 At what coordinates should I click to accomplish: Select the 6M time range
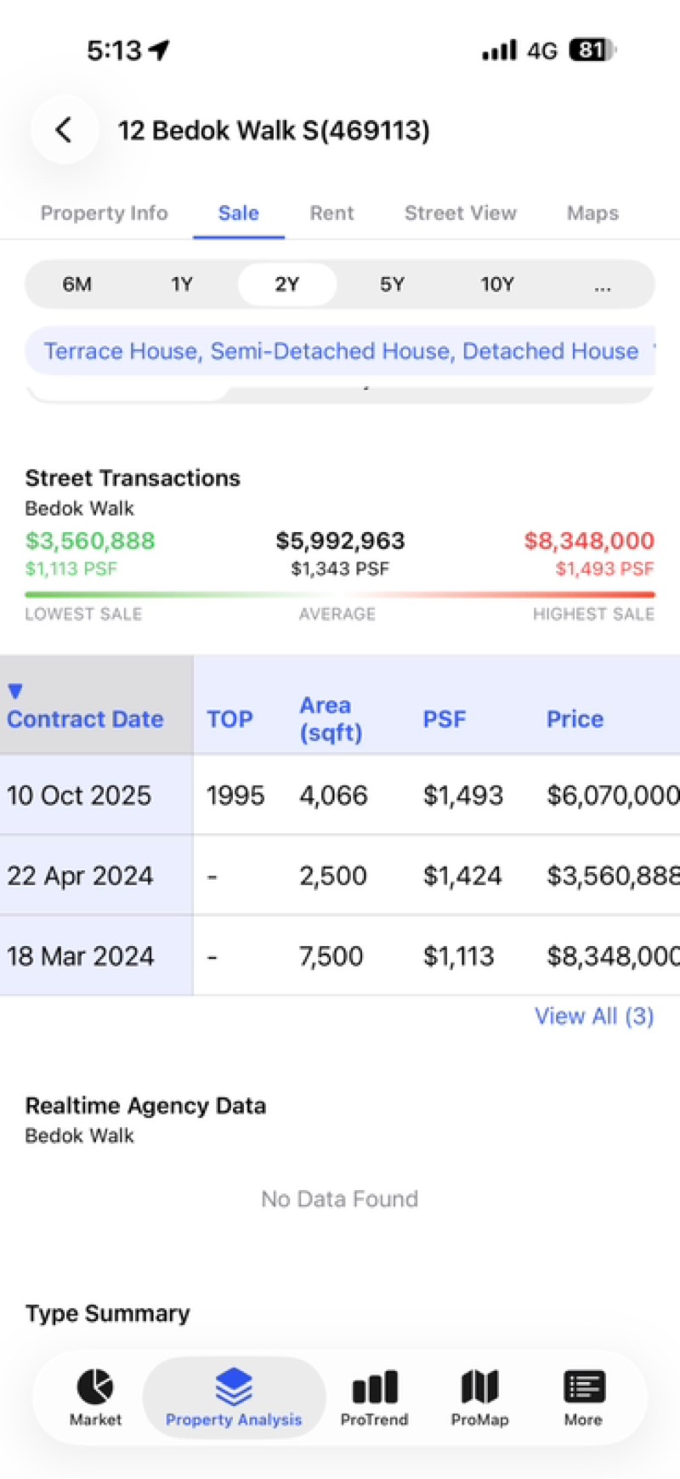click(x=76, y=284)
